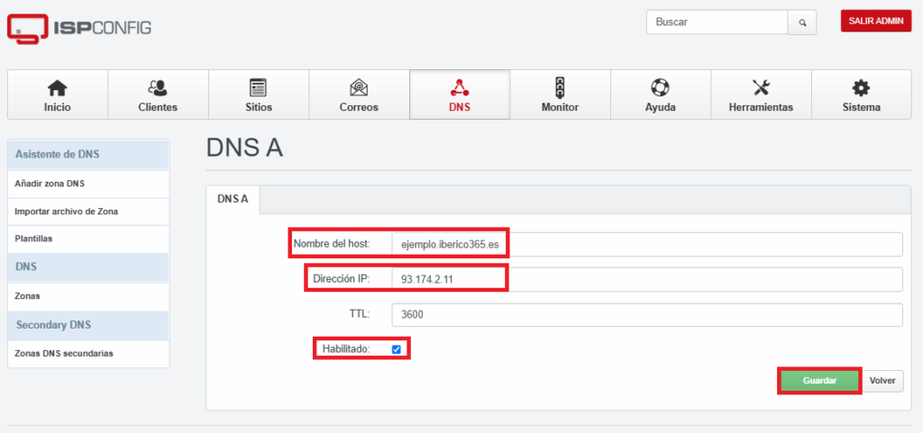Click the Dirección IP input field
Viewport: 923px width, 433px height.
[646, 280]
